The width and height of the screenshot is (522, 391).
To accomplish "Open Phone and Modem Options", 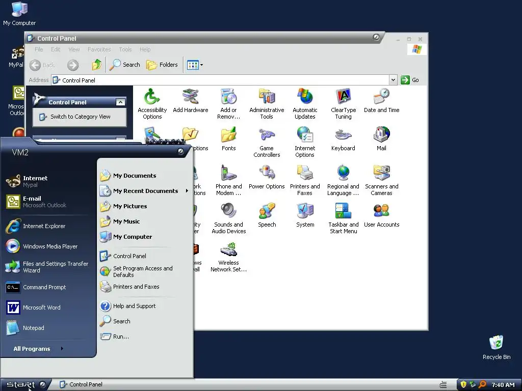I will 229,180.
